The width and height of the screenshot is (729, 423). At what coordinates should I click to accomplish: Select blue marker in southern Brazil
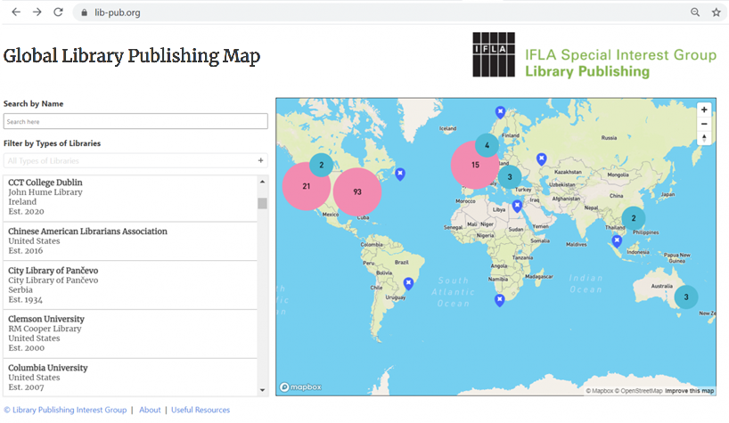tap(408, 283)
